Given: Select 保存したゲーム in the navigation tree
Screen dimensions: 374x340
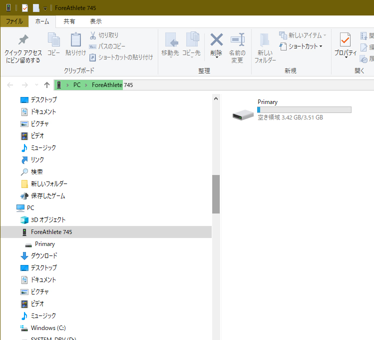Looking at the screenshot, I should (x=43, y=196).
